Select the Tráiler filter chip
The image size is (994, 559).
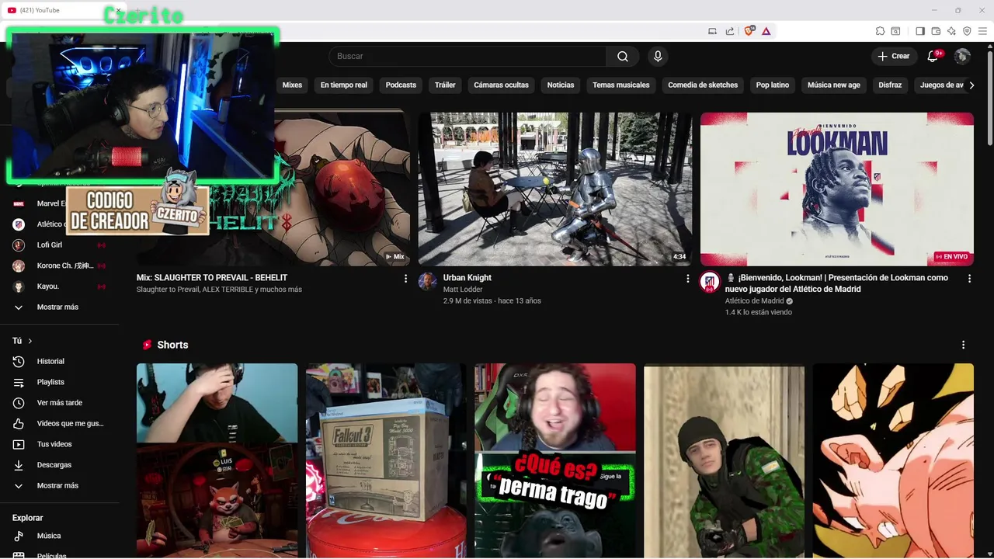click(445, 85)
